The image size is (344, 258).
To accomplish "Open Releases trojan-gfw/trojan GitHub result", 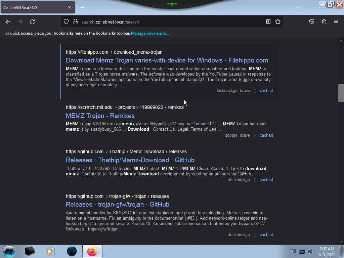I will tap(118, 205).
